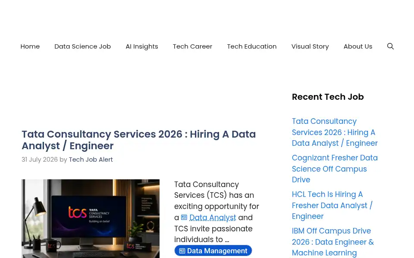Image resolution: width=414 pixels, height=258 pixels.
Task: Select the Recent Tech Job heading
Action: point(328,97)
